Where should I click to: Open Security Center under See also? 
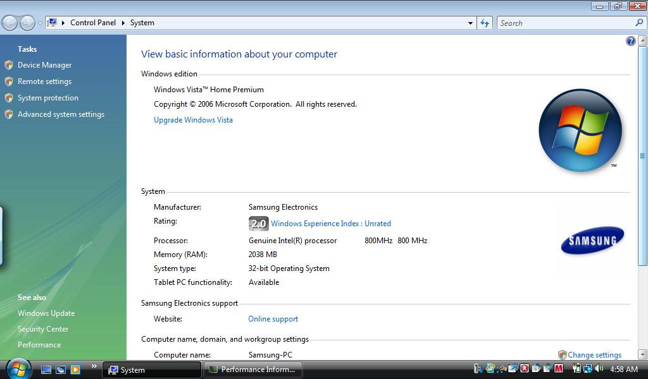(x=43, y=329)
